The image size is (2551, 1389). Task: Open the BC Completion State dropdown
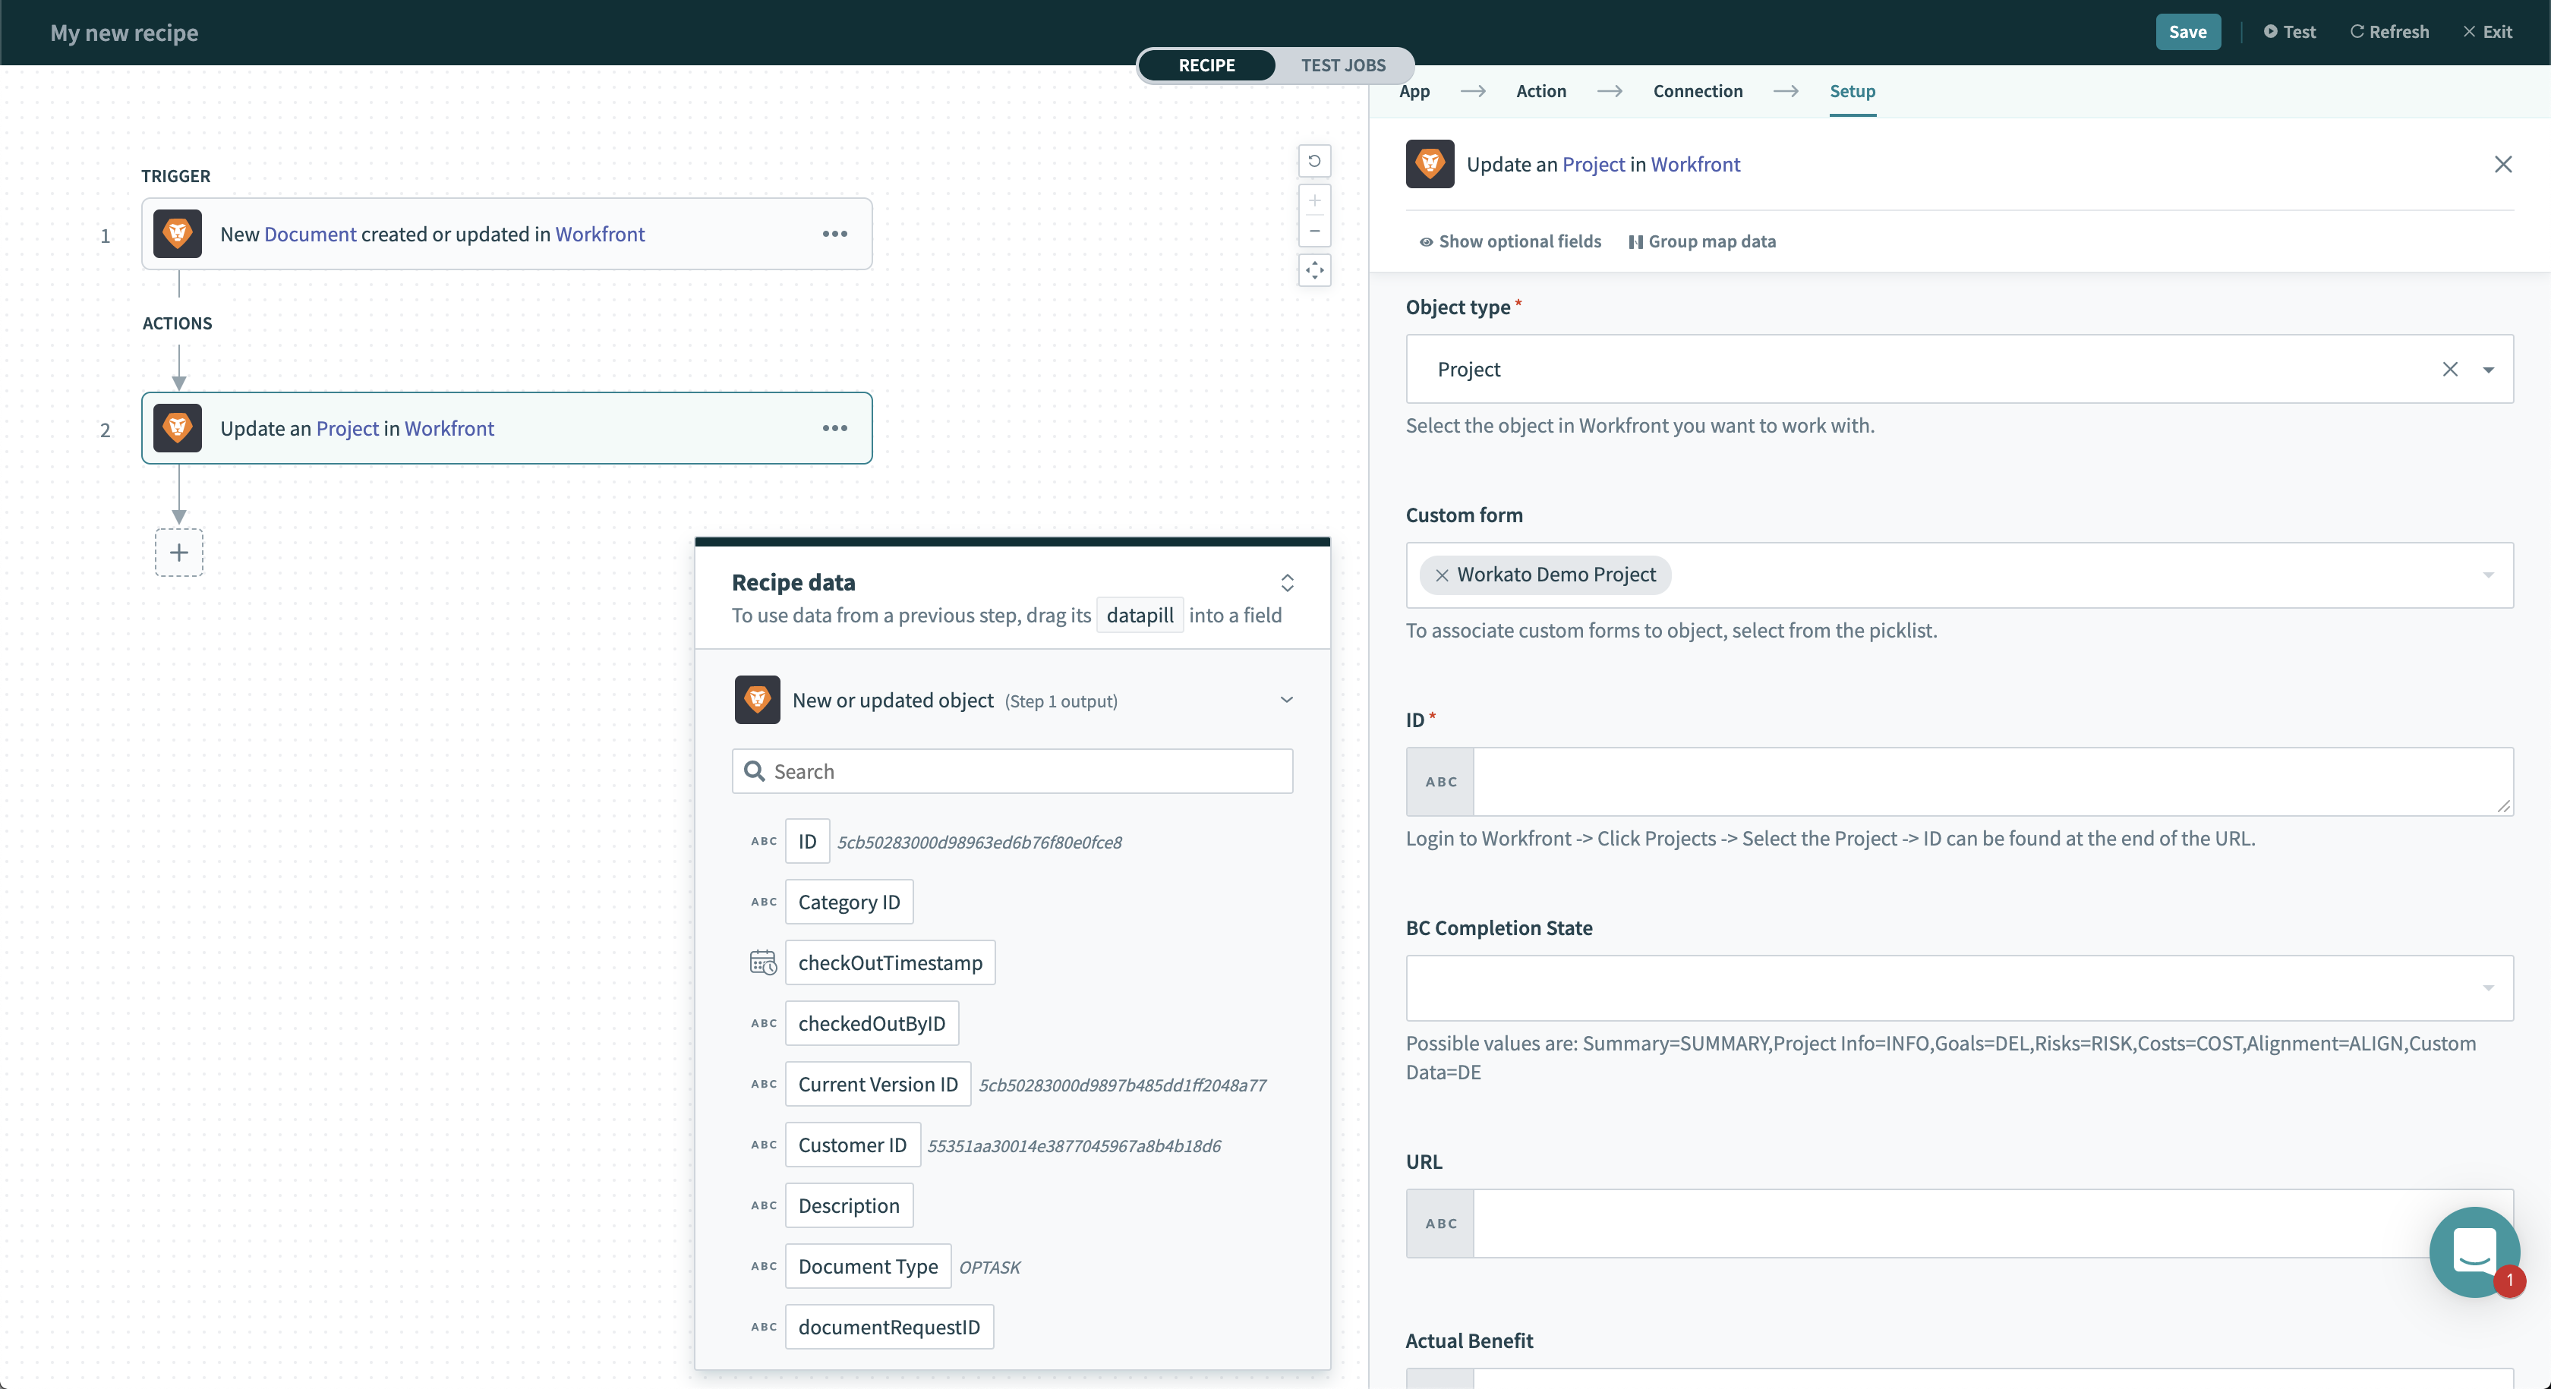(x=2488, y=988)
